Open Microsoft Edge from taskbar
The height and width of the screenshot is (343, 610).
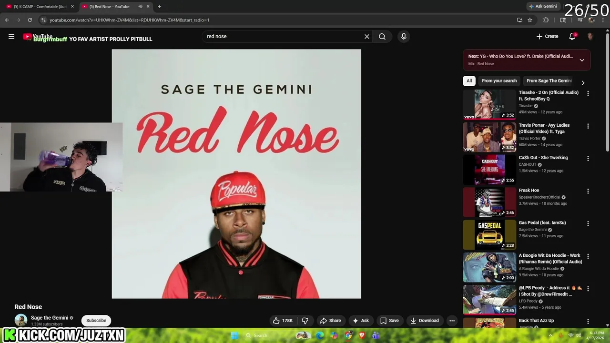(320, 335)
